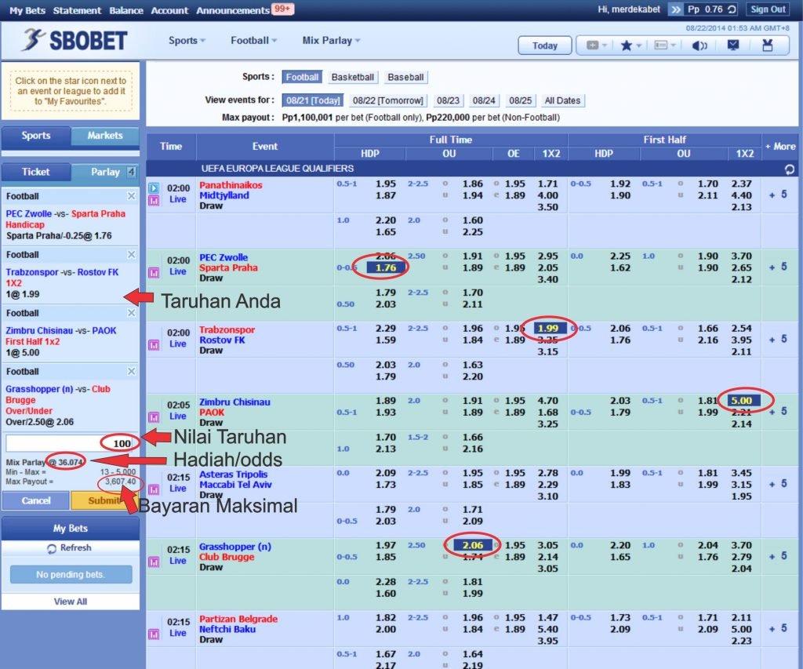Choose 08/22 [Tomorrow] in the date filter
This screenshot has width=803, height=669.
(x=387, y=100)
